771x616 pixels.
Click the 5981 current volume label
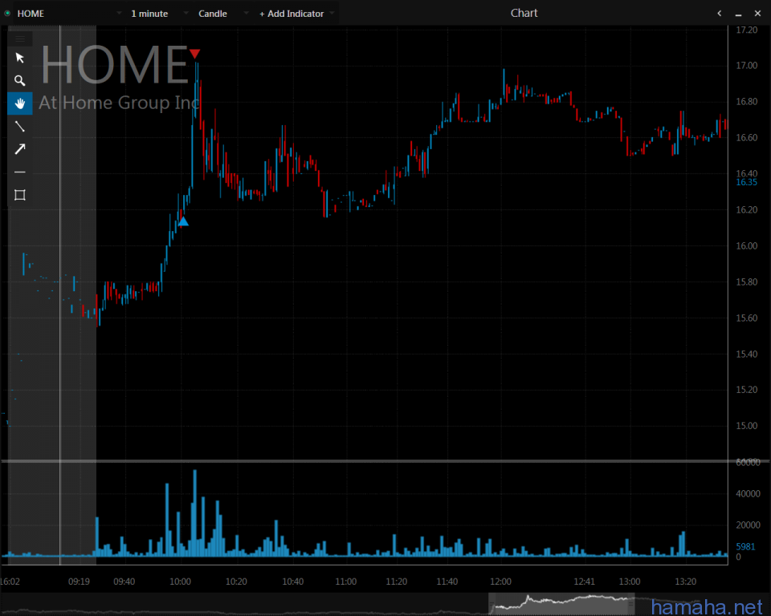745,546
